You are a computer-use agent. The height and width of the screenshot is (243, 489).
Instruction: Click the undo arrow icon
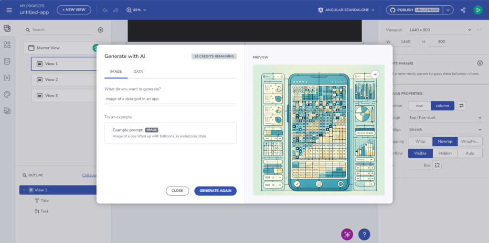(x=105, y=10)
